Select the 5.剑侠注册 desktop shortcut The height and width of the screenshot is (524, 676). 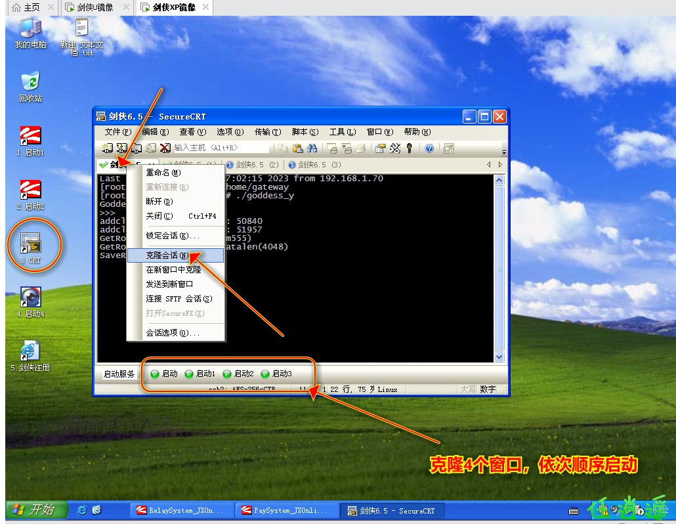click(31, 357)
